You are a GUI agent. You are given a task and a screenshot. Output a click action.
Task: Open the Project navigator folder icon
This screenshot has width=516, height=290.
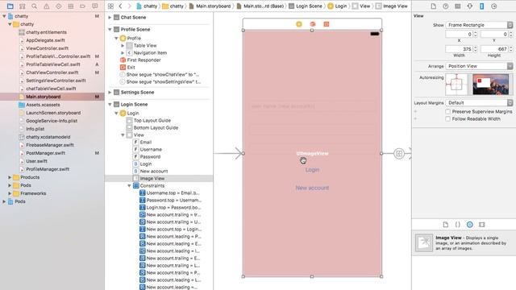10,6
